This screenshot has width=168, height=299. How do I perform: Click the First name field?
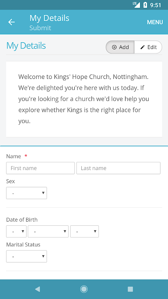click(40, 168)
